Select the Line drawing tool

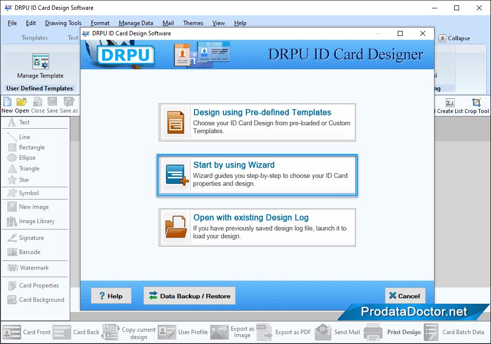click(19, 137)
